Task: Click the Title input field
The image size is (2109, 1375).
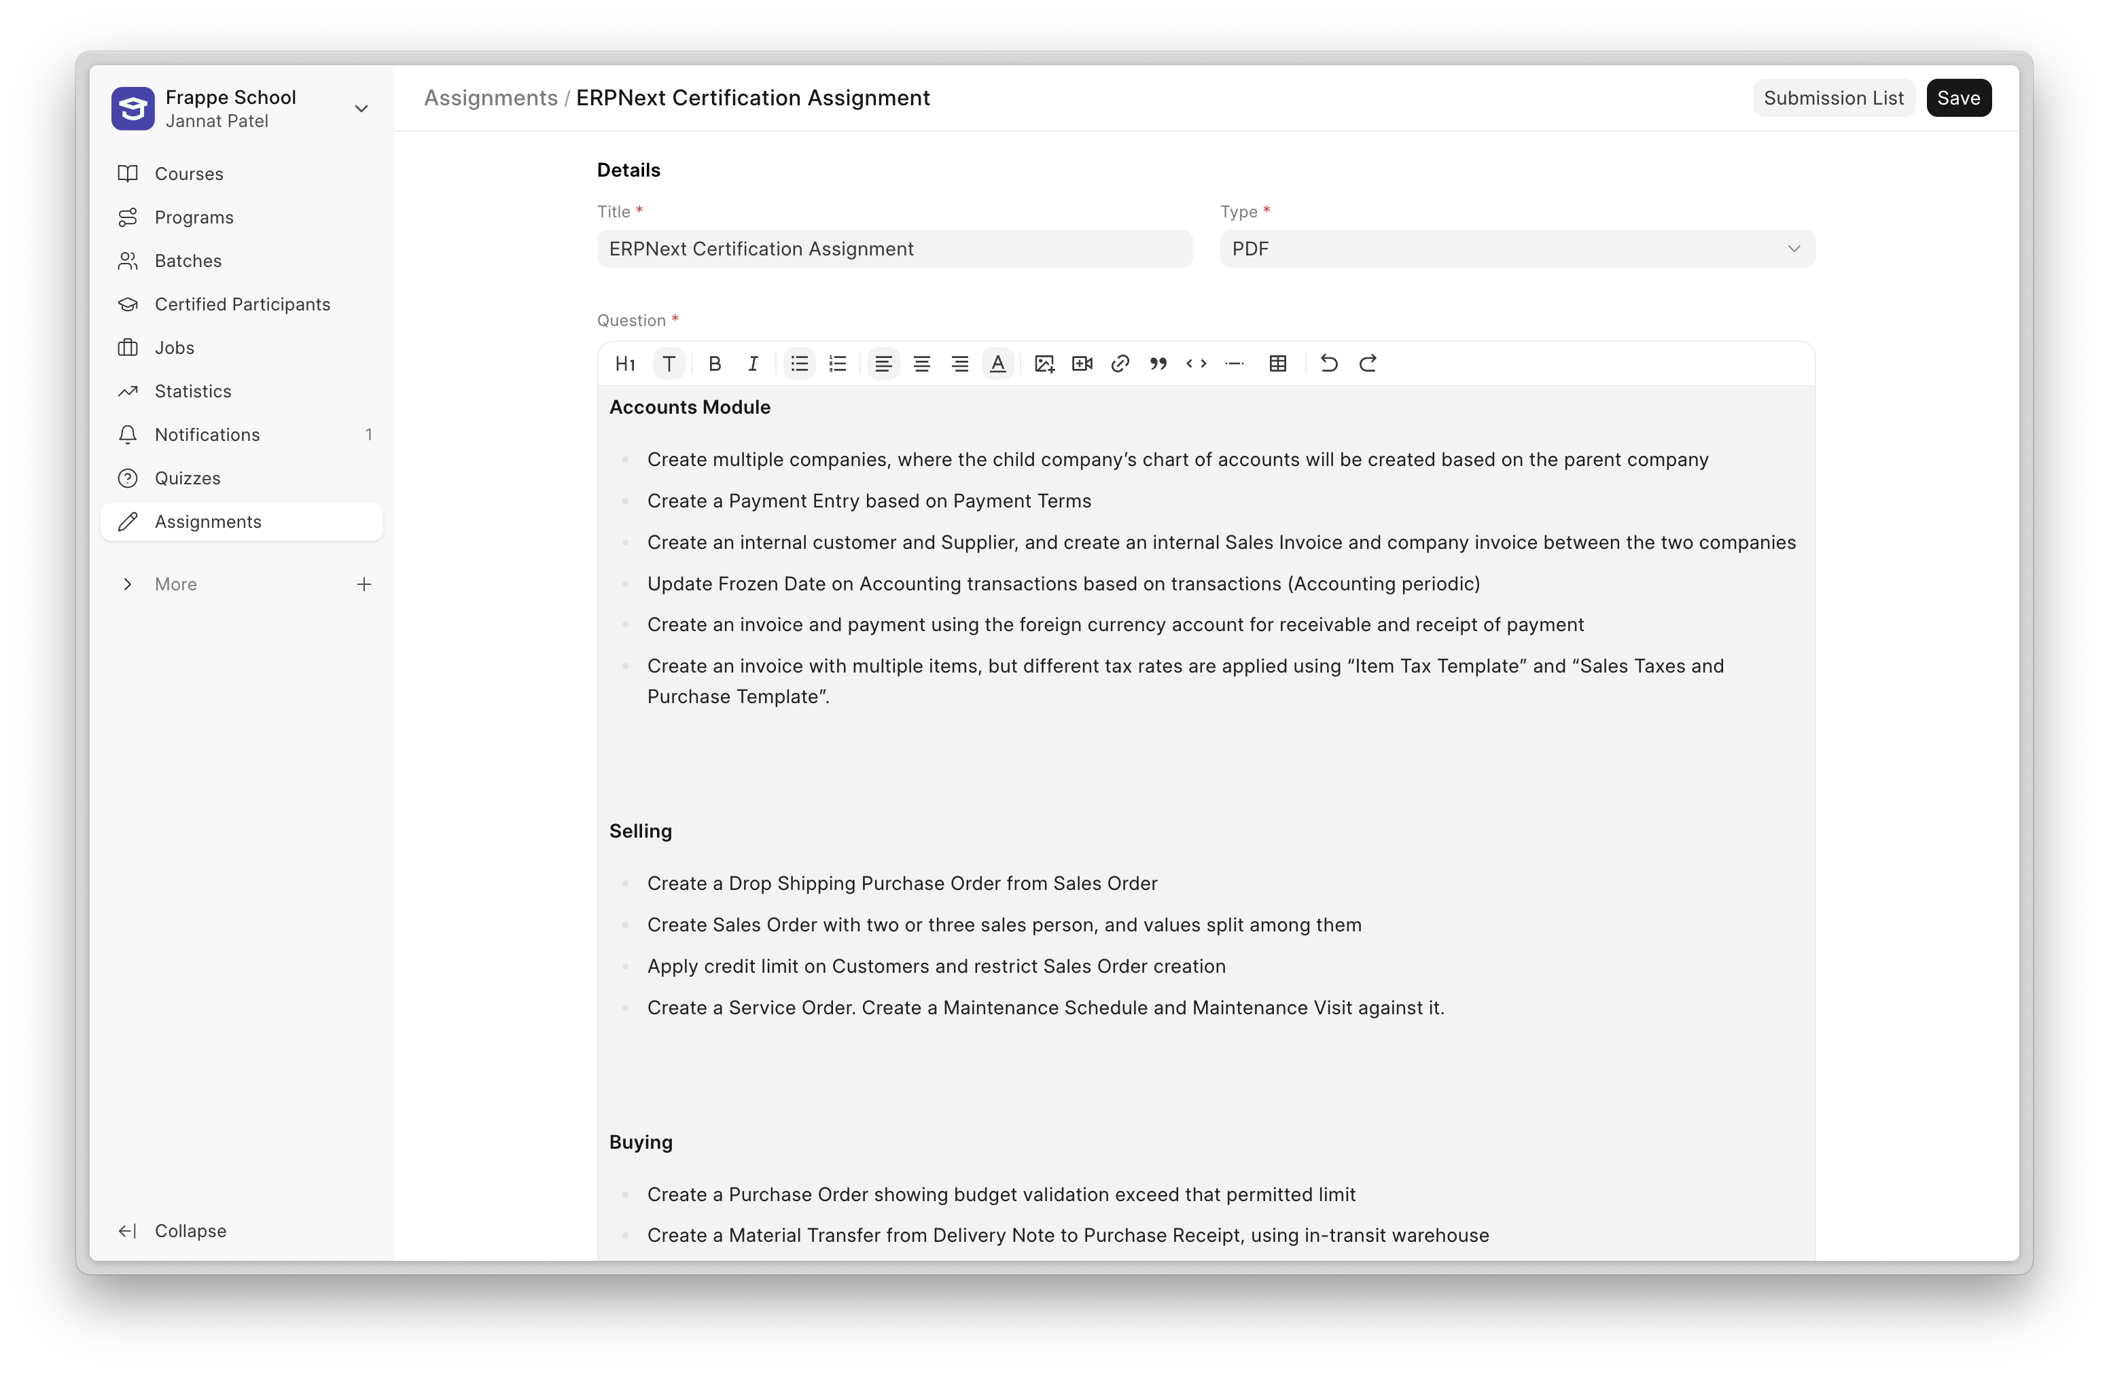Action: click(x=893, y=249)
